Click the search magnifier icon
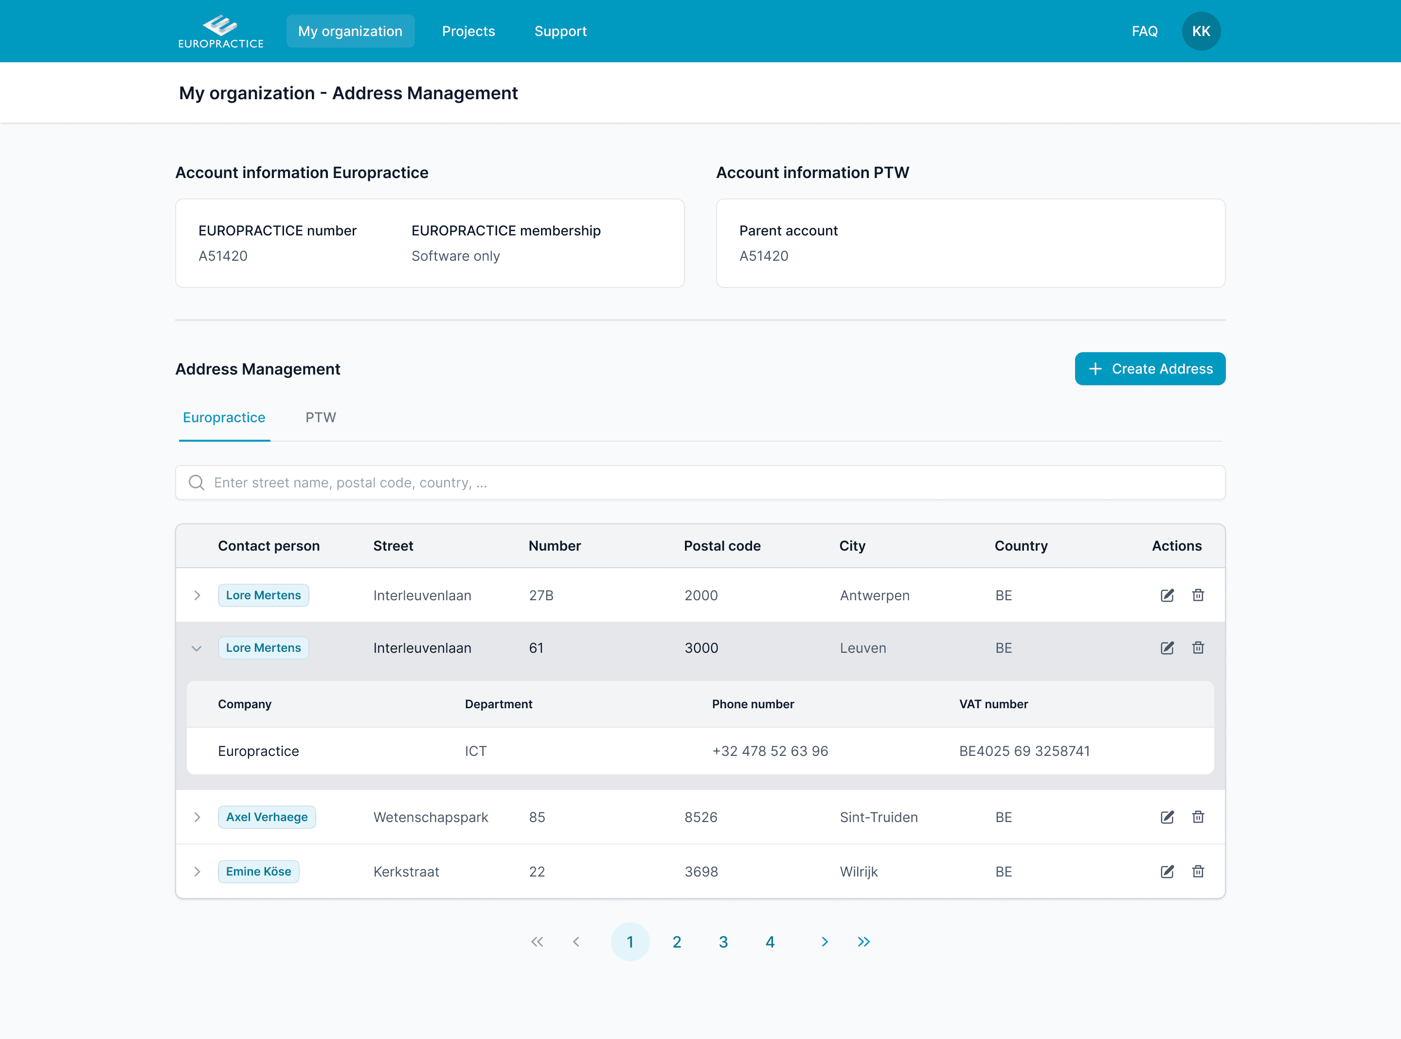1401x1039 pixels. coord(197,483)
